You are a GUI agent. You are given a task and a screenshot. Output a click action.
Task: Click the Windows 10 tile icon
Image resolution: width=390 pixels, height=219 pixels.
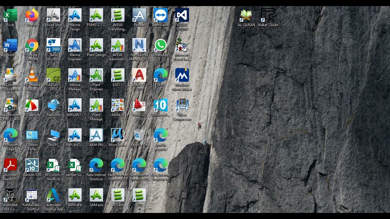pos(161,105)
